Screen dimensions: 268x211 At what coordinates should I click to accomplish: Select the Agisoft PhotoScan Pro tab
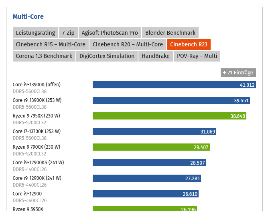click(x=110, y=32)
